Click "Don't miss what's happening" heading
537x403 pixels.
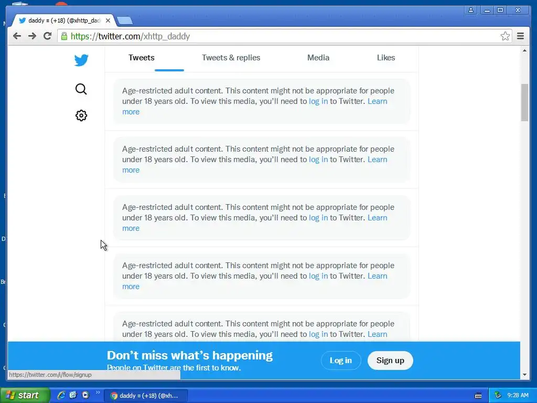coord(190,355)
